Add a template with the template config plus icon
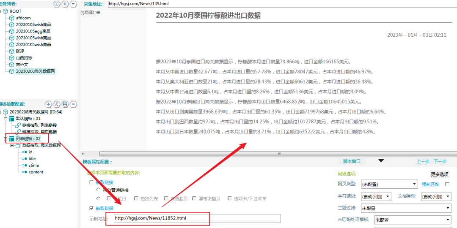The width and height of the screenshot is (457, 228). [x=48, y=104]
